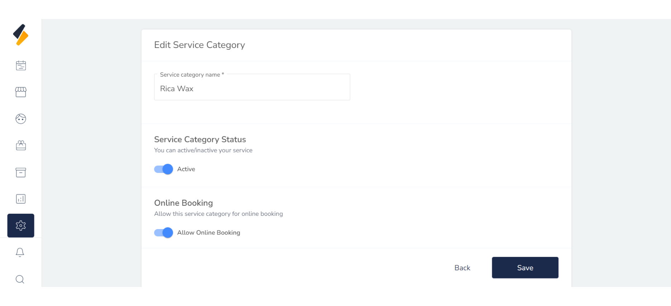Click the Service category name field

coord(252,89)
